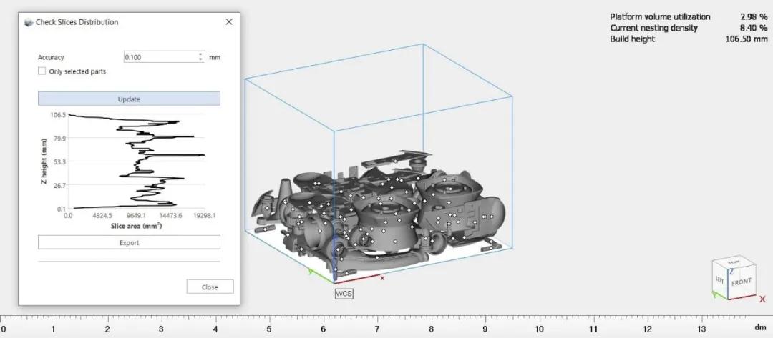Select the LEFT face of view cube
Image resolution: width=773 pixels, height=338 pixels.
(x=719, y=281)
